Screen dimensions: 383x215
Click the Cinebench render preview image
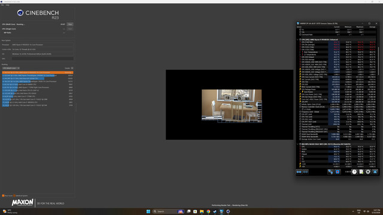[x=232, y=106]
